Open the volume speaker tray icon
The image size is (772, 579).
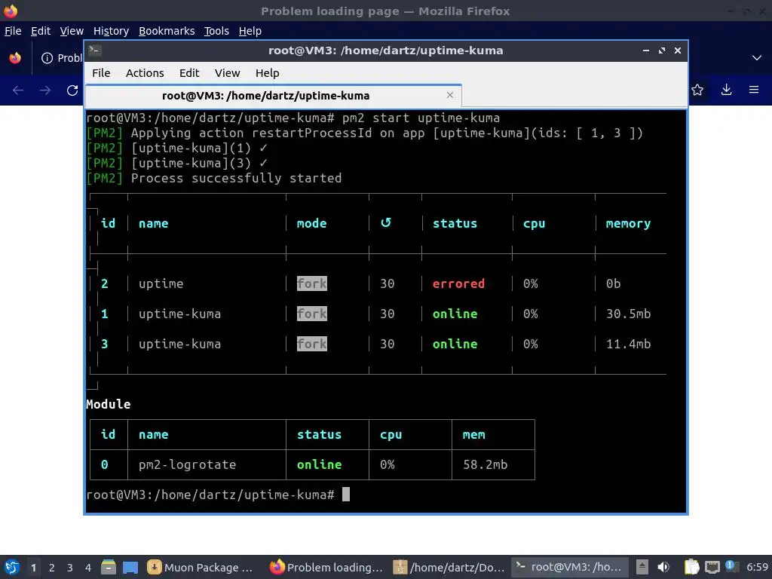point(663,567)
